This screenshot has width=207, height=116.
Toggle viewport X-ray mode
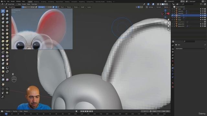click(158, 4)
